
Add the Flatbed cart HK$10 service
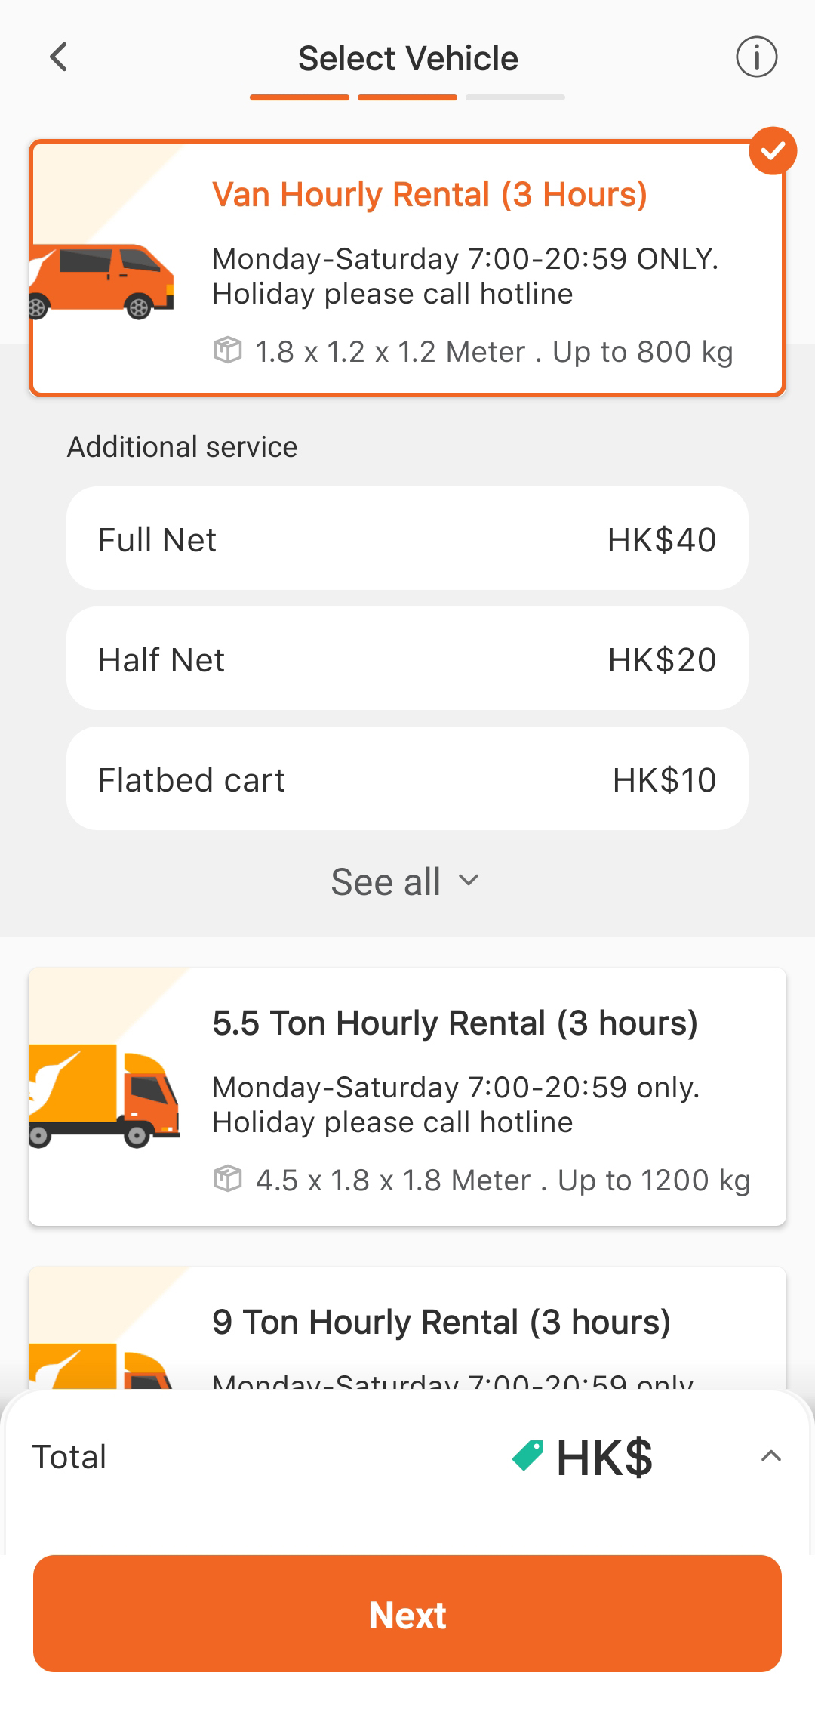[x=407, y=779]
